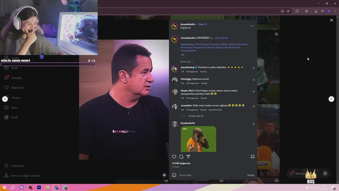Open Premiere Pro from the taskbar
This screenshot has height=191, width=339.
[39, 188]
